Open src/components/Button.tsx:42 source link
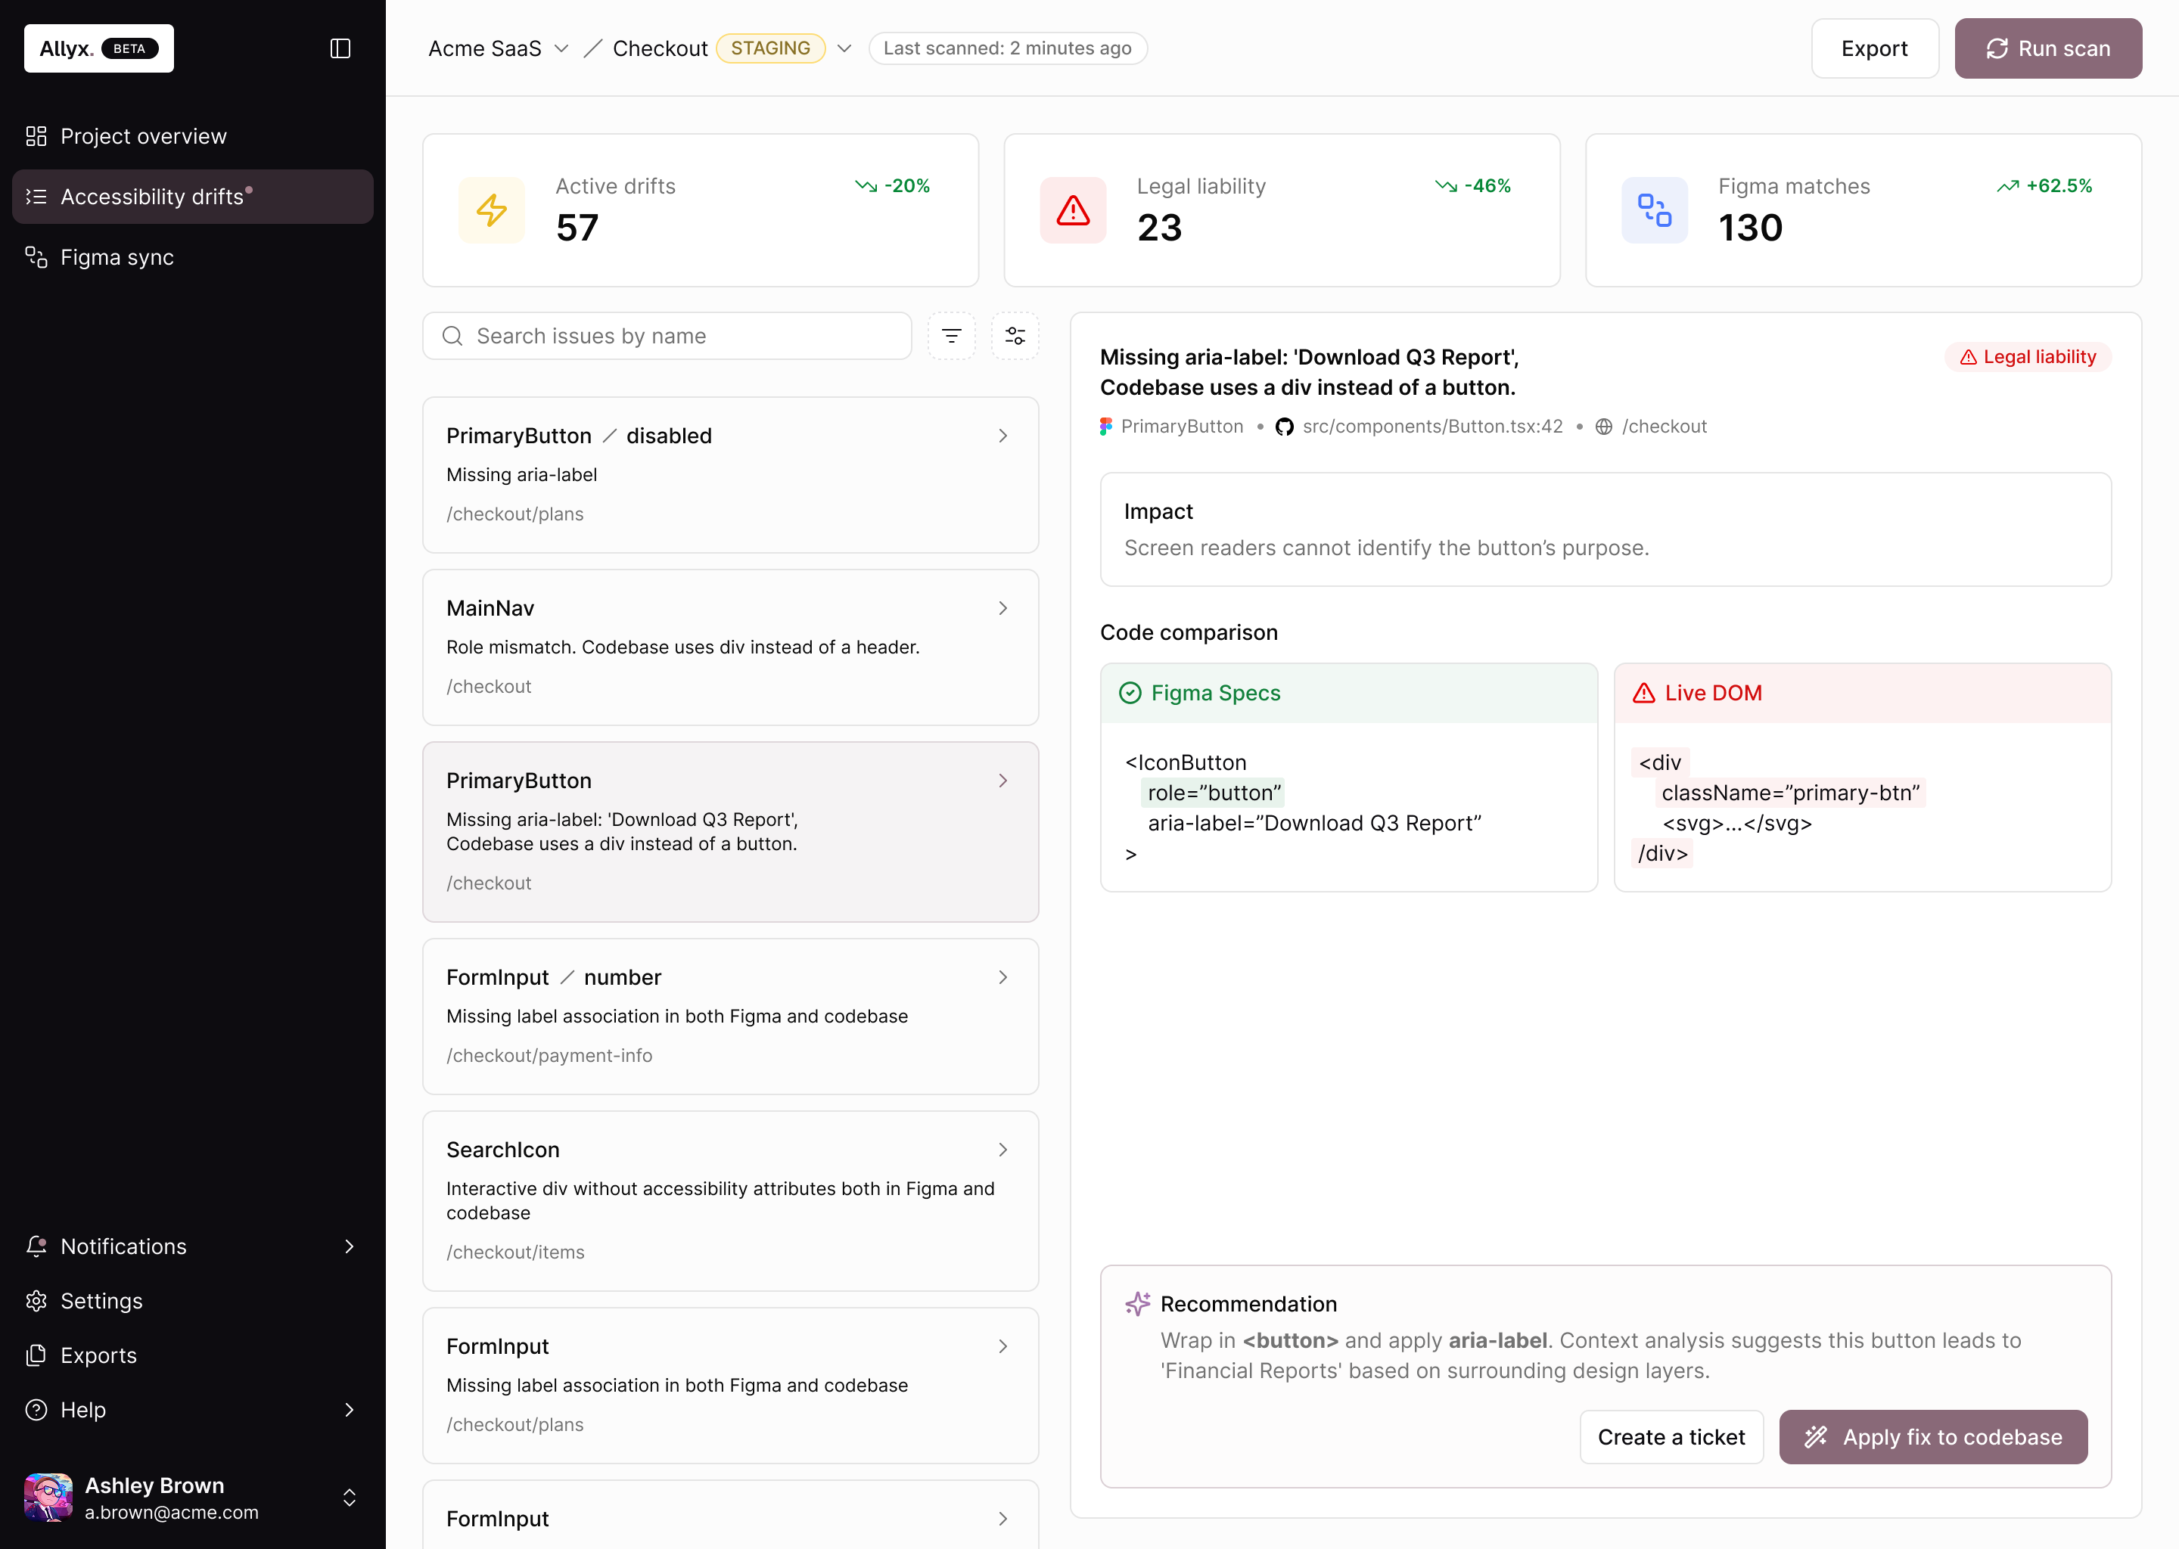Screen dimensions: 2179x1549 point(1433,427)
